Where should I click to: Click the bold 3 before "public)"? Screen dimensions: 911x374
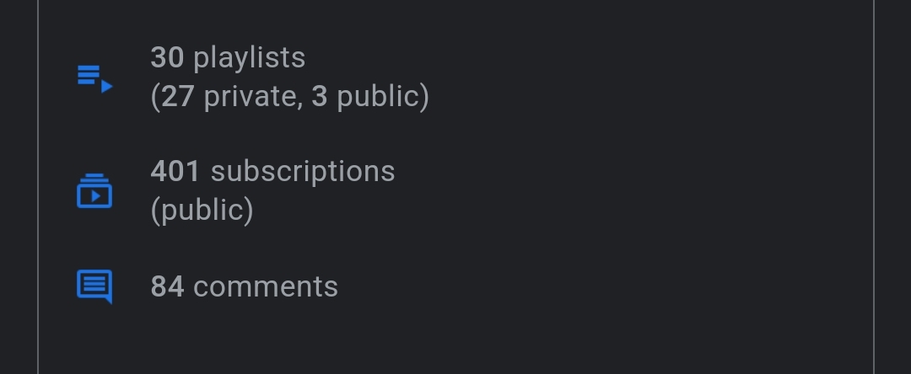point(319,97)
